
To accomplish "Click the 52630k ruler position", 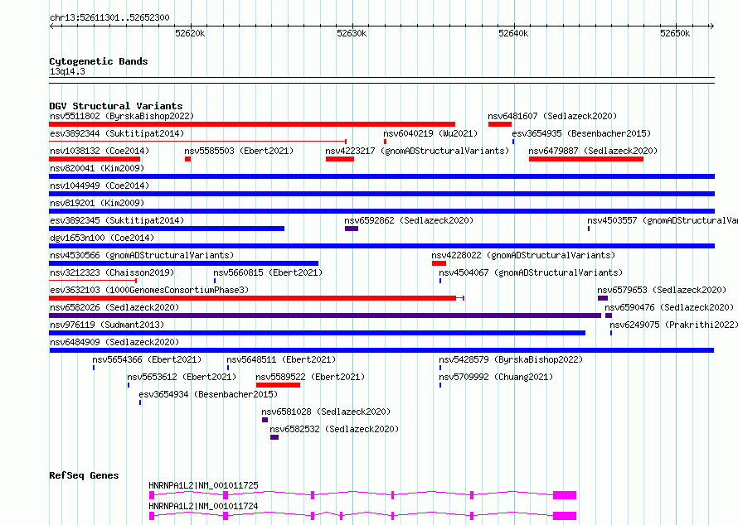I will coord(352,33).
